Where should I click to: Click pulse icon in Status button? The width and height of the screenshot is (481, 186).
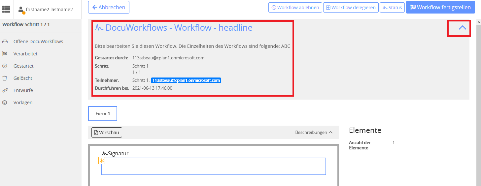click(x=385, y=8)
